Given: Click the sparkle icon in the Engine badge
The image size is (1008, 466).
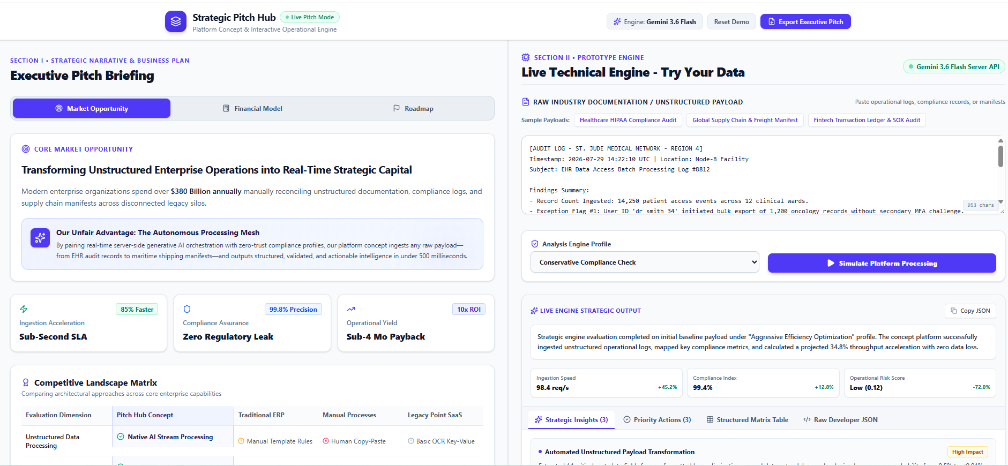Looking at the screenshot, I should (617, 22).
